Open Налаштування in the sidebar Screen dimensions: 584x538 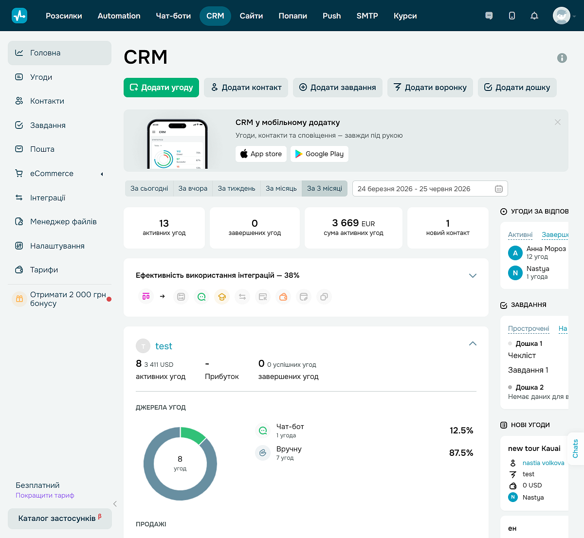[59, 246]
